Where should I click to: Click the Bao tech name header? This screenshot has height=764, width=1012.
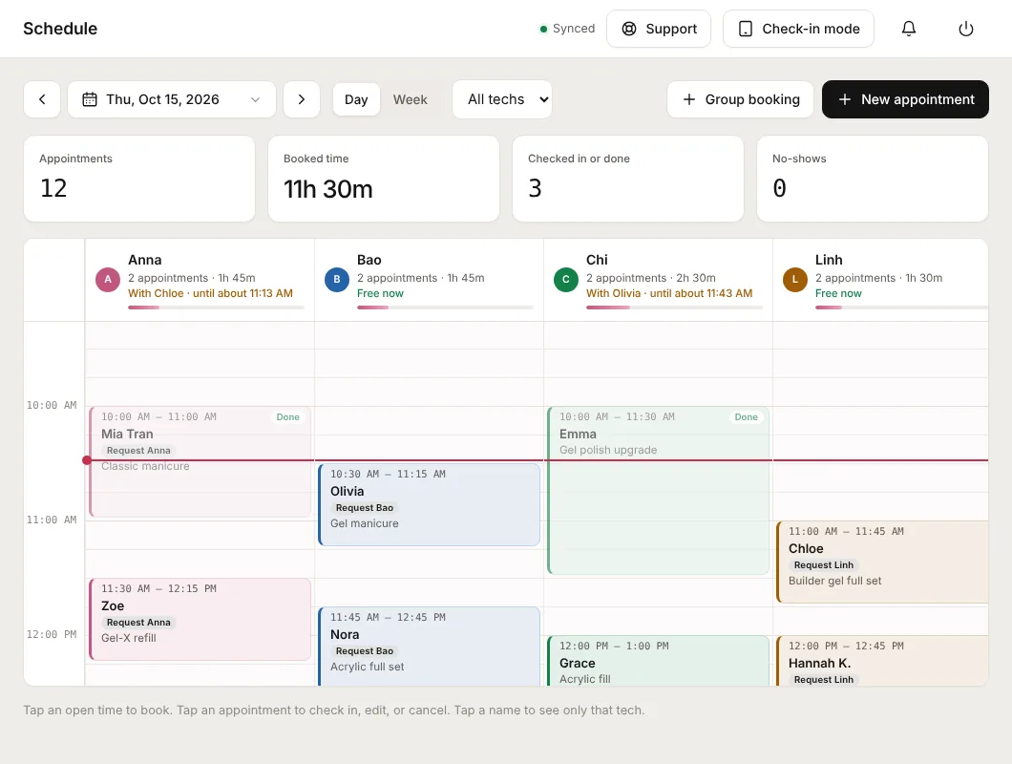[369, 260]
